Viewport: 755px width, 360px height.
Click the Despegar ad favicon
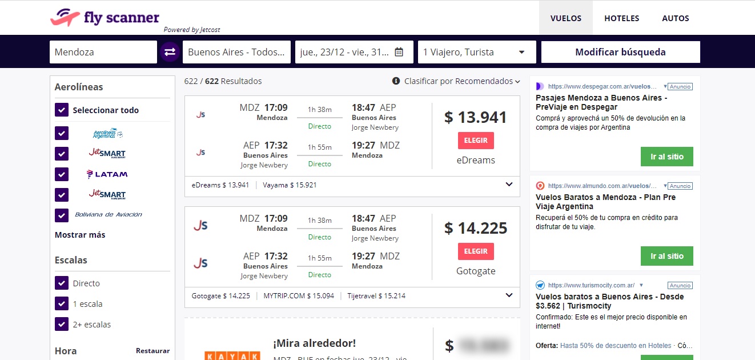[540, 86]
